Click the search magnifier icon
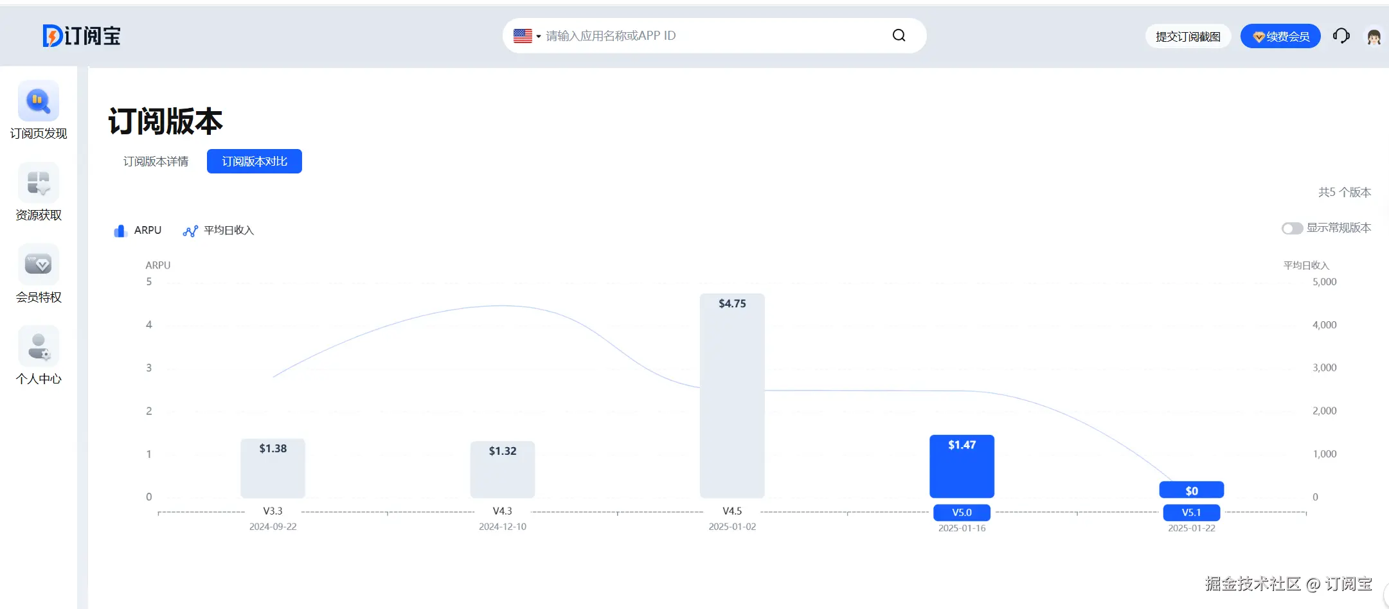Screen dimensions: 1389x609 pos(899,35)
